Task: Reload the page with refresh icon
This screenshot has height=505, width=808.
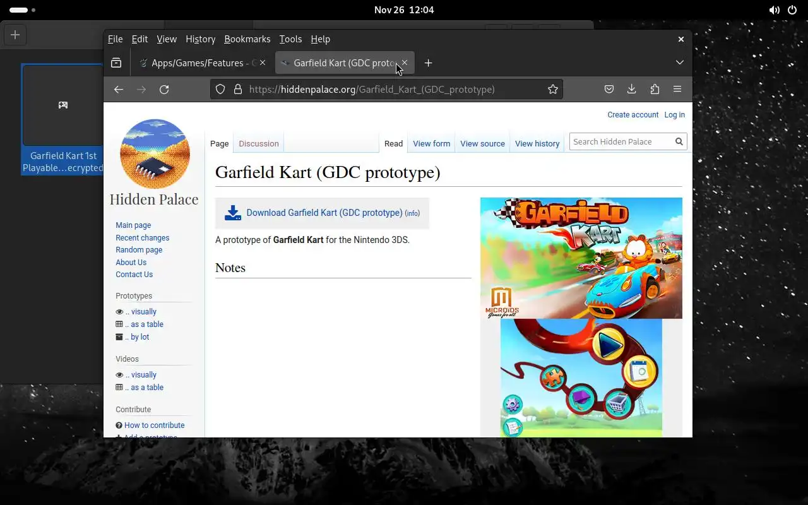Action: (164, 90)
